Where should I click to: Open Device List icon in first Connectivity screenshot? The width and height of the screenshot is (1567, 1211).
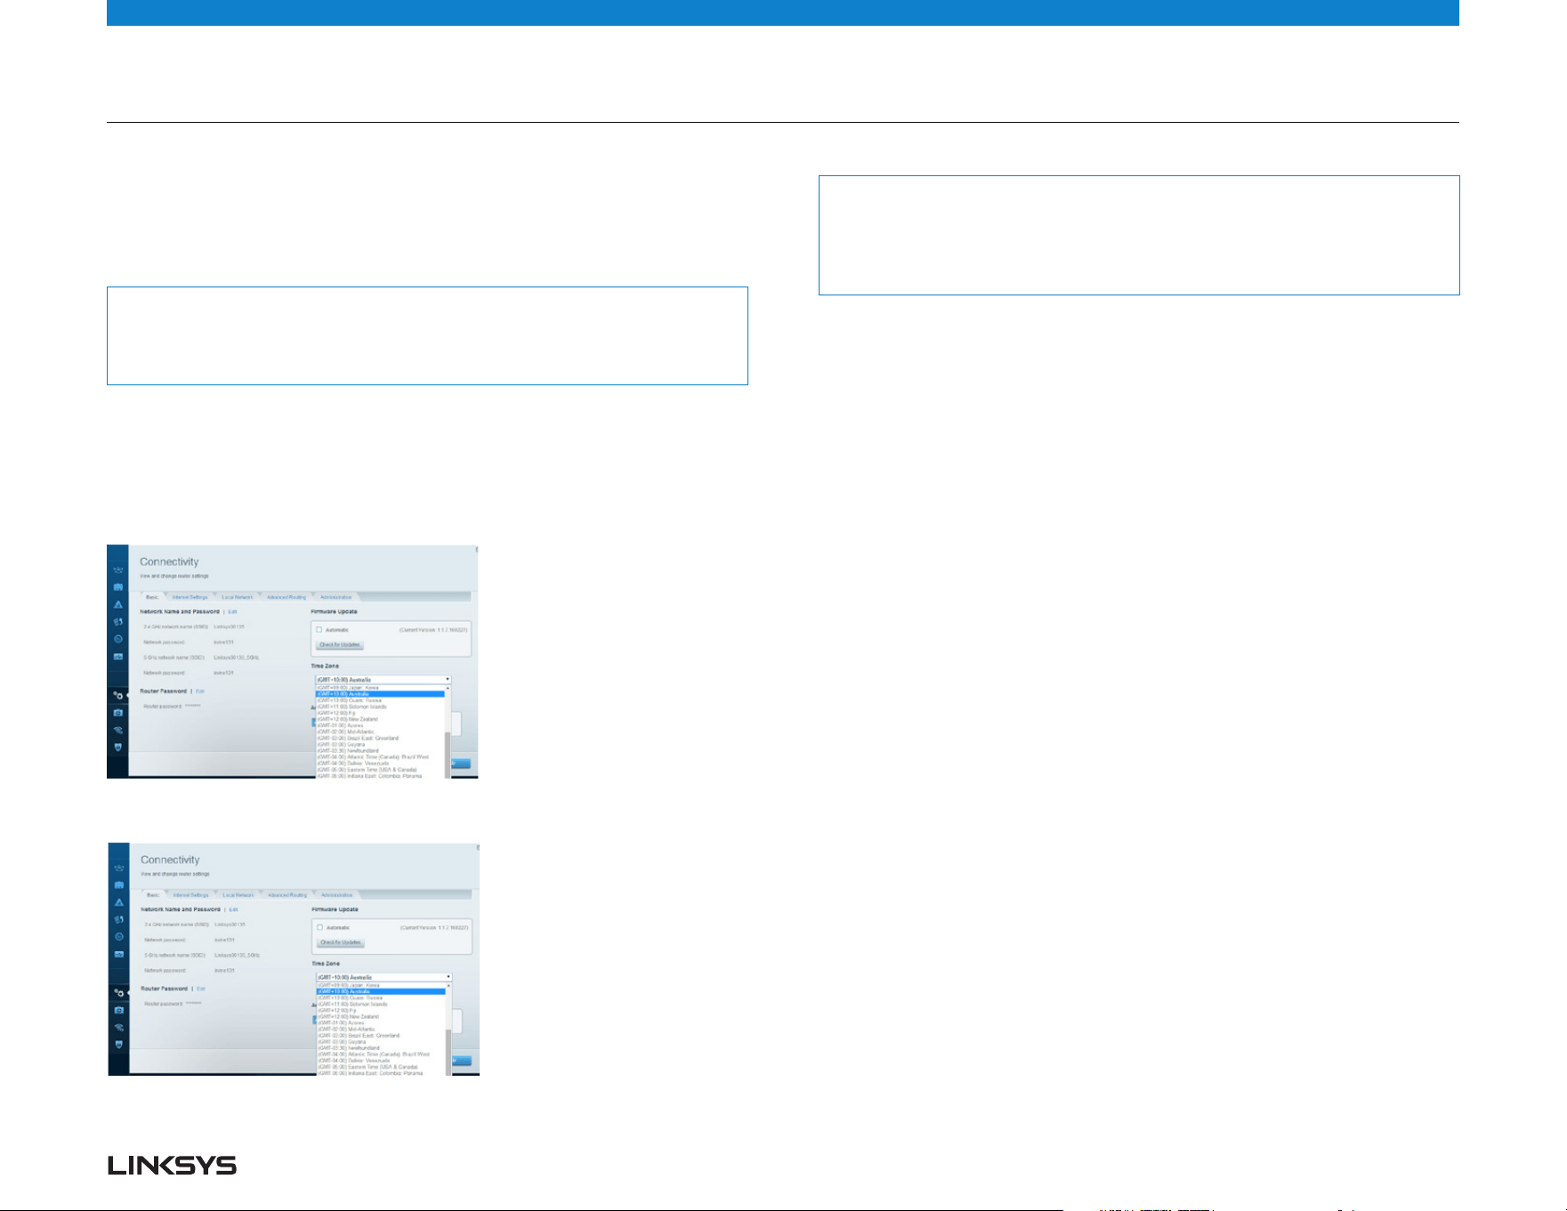click(118, 570)
